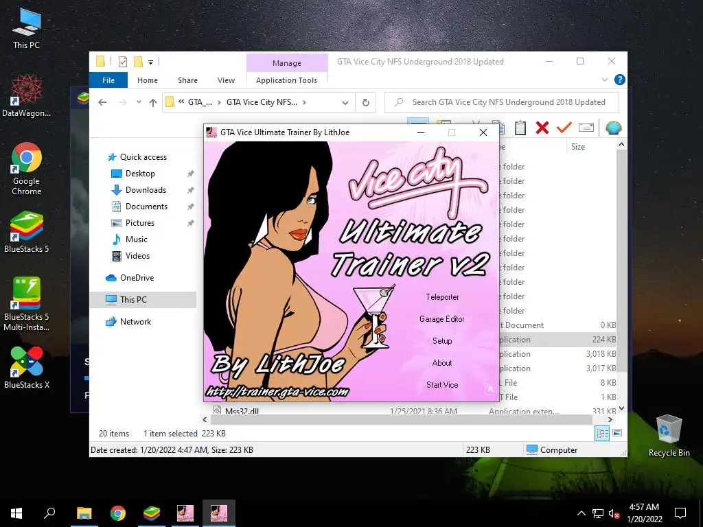Open BlueStacks from the taskbar
The image size is (703, 527).
[152, 513]
